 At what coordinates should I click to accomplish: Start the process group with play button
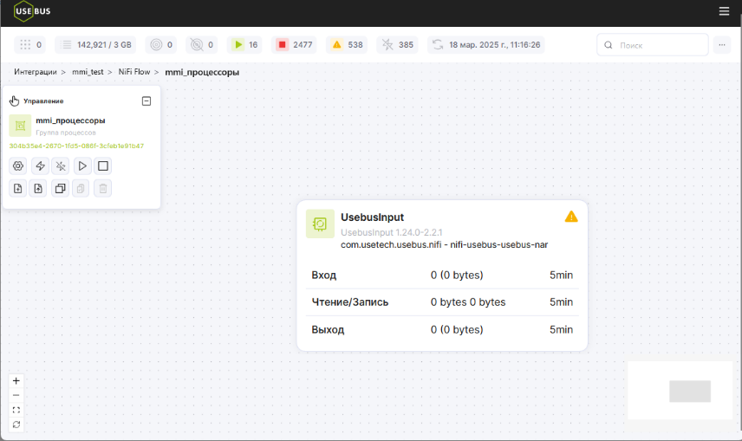point(82,166)
